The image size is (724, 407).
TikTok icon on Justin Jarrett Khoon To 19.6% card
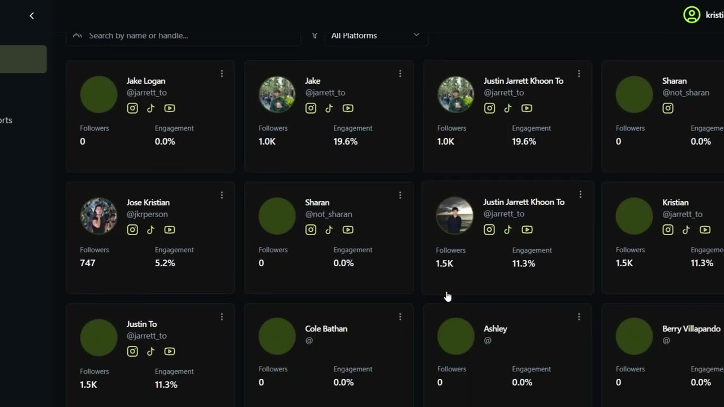(x=508, y=108)
